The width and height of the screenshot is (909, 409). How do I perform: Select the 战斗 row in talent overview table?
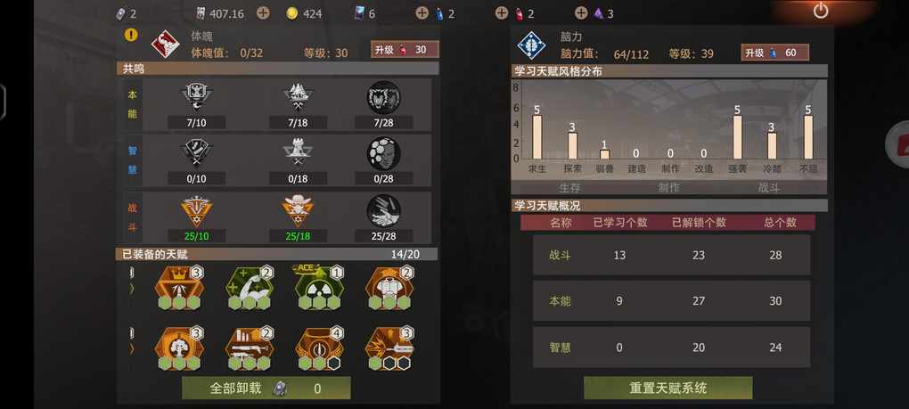click(671, 255)
